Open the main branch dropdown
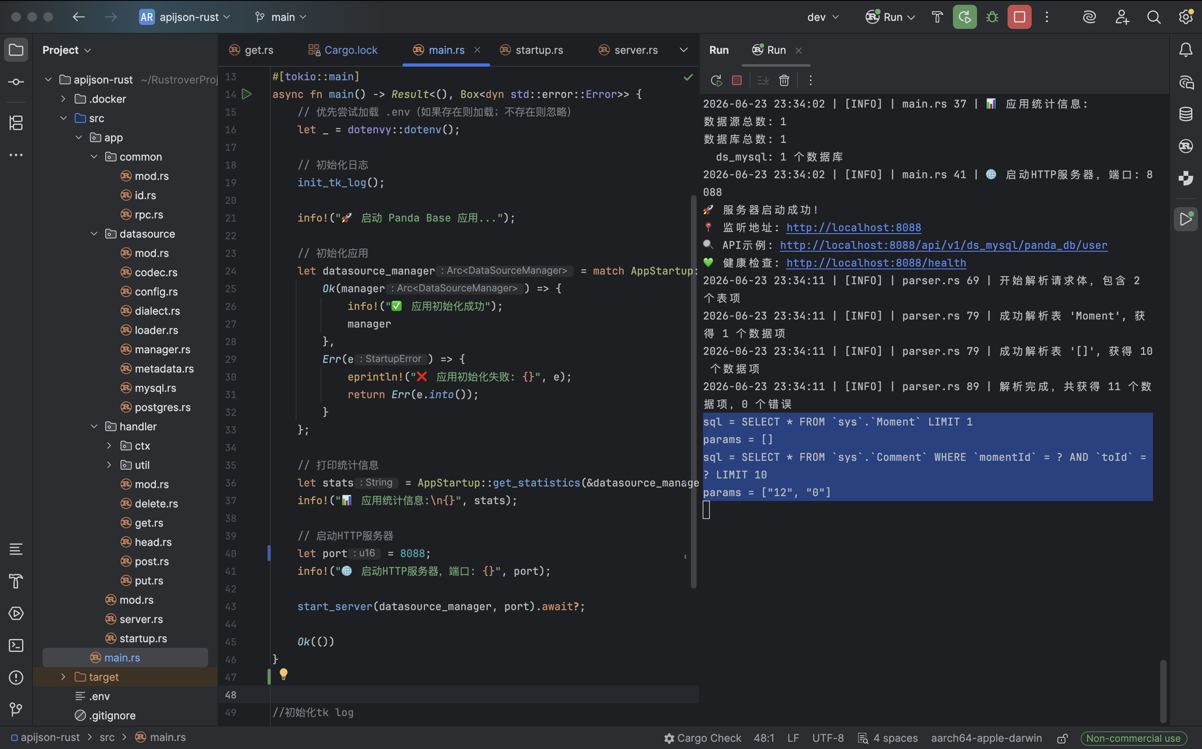Viewport: 1202px width, 749px height. click(x=281, y=17)
